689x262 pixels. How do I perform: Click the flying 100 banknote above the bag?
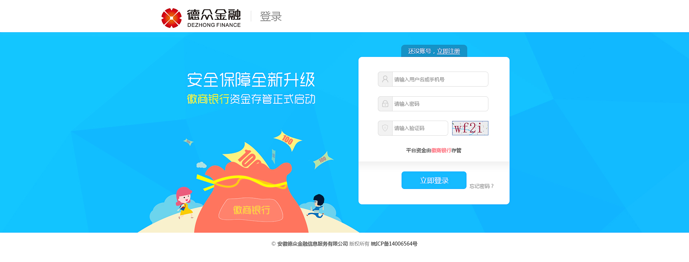tap(288, 140)
